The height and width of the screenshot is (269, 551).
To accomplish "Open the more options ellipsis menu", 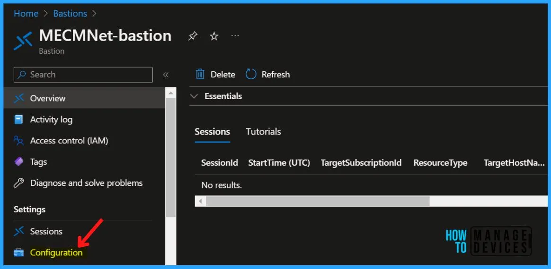I will (x=235, y=36).
